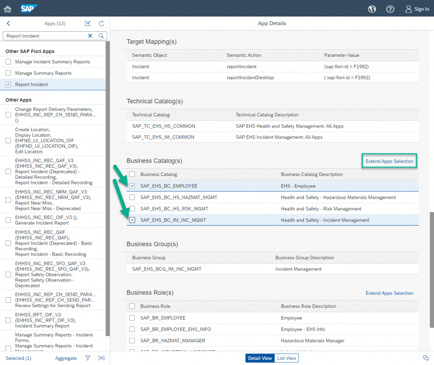Click Extend Apps Selection for Business Catalogs

coord(389,161)
